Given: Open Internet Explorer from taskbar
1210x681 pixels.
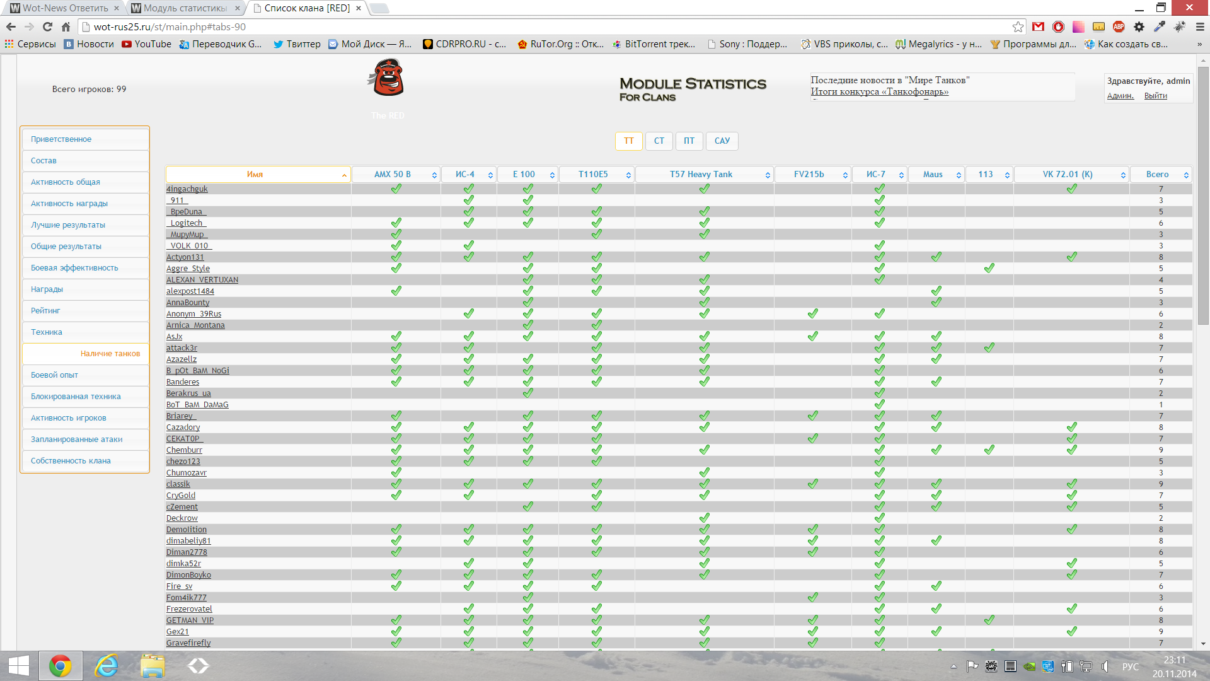Looking at the screenshot, I should 107,666.
